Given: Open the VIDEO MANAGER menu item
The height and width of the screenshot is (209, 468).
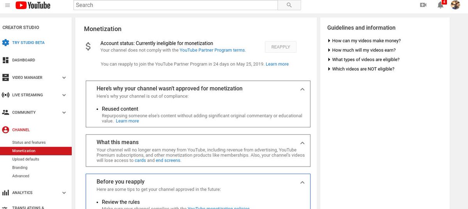Looking at the screenshot, I should [27, 78].
